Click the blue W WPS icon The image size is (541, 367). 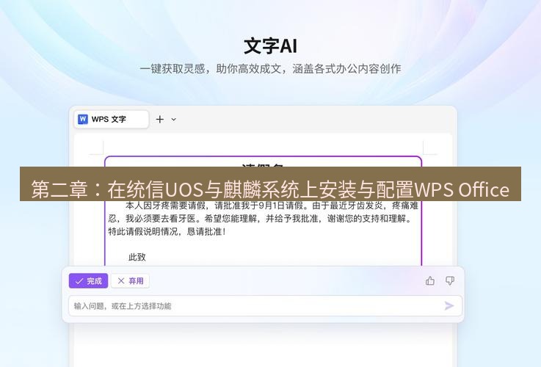coord(83,120)
